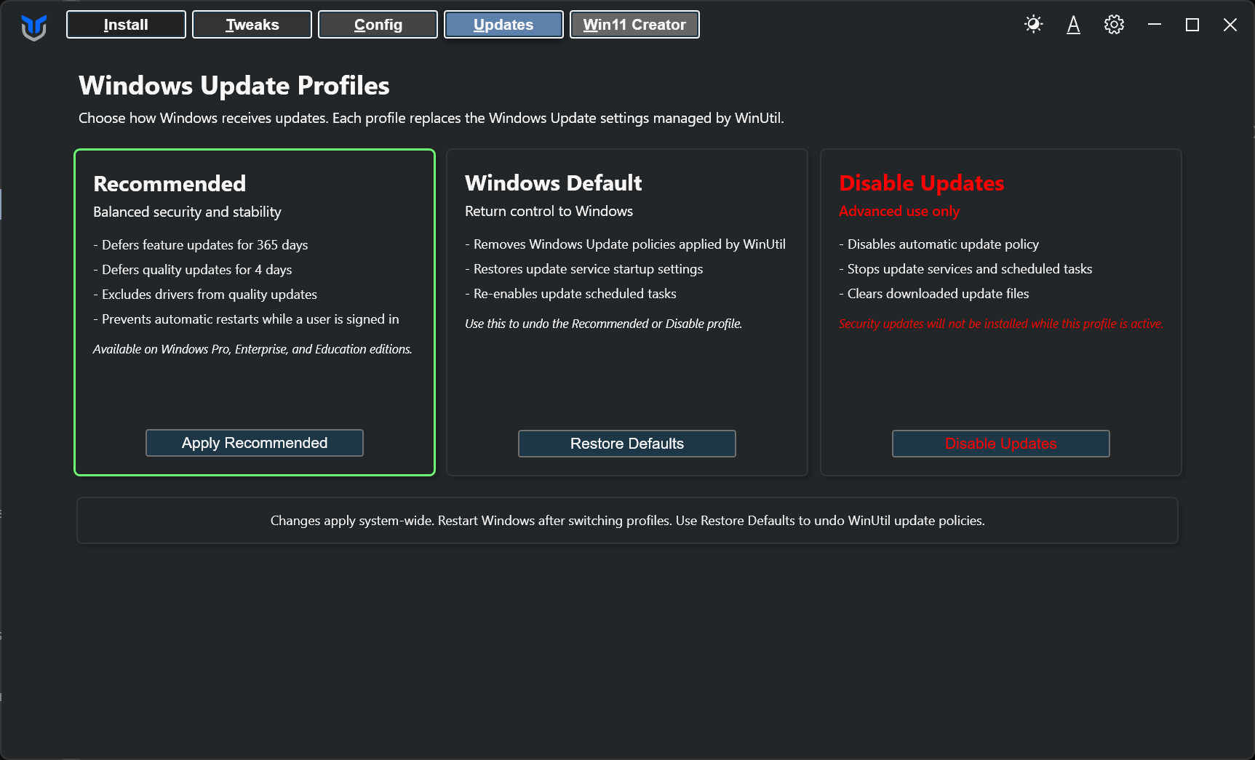Click 'Return control to Windows' subtitle

(x=549, y=211)
